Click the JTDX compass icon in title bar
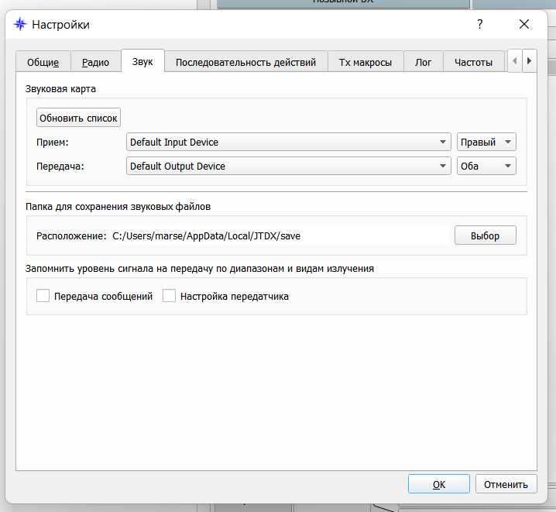This screenshot has height=512, width=556. (20, 24)
